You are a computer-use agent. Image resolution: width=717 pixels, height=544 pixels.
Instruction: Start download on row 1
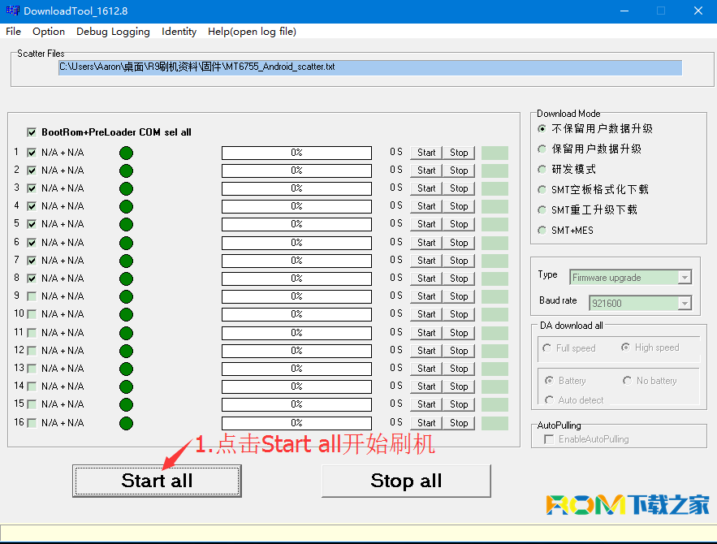pos(426,153)
